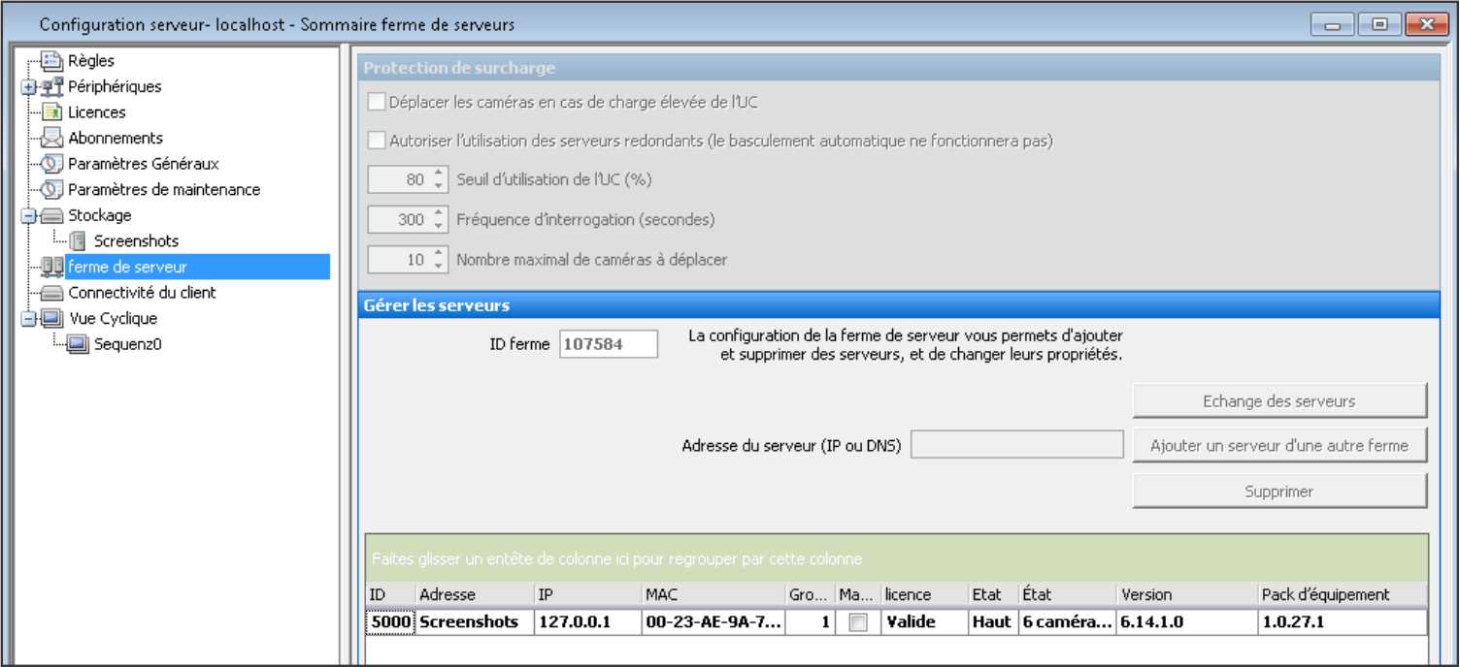Viewport: 1460px width, 667px height.
Task: Open Paramètres Généraux settings
Action: [x=144, y=164]
